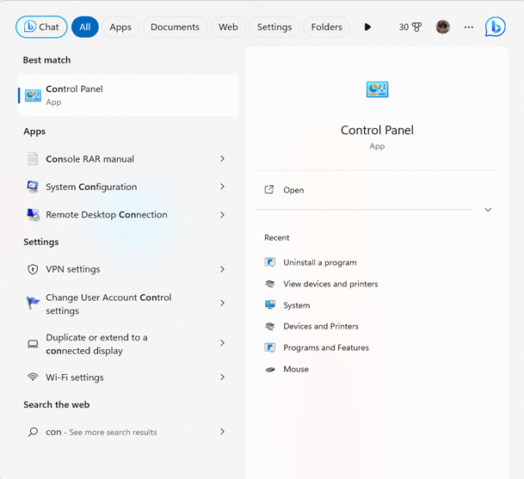Click the System monitor icon
This screenshot has height=479, width=524.
[x=269, y=304]
